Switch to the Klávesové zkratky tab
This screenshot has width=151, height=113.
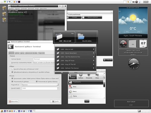point(31,53)
